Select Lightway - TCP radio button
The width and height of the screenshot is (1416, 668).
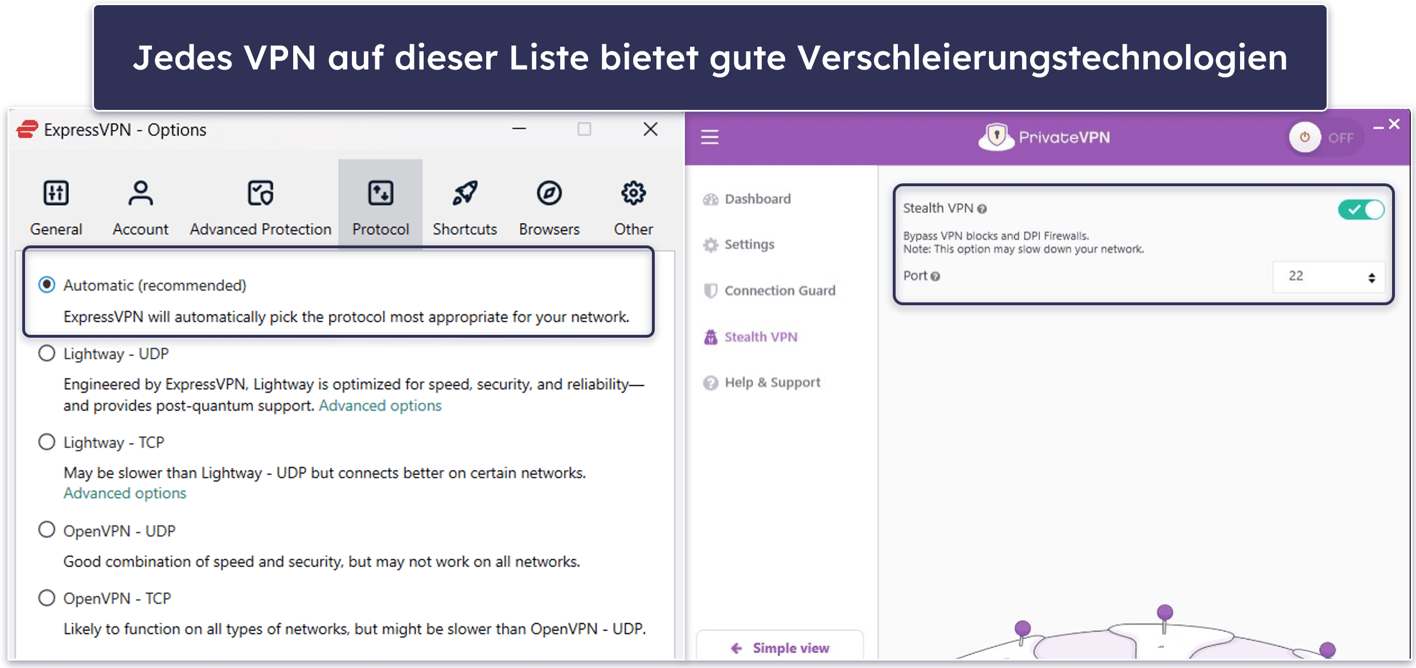coord(47,442)
